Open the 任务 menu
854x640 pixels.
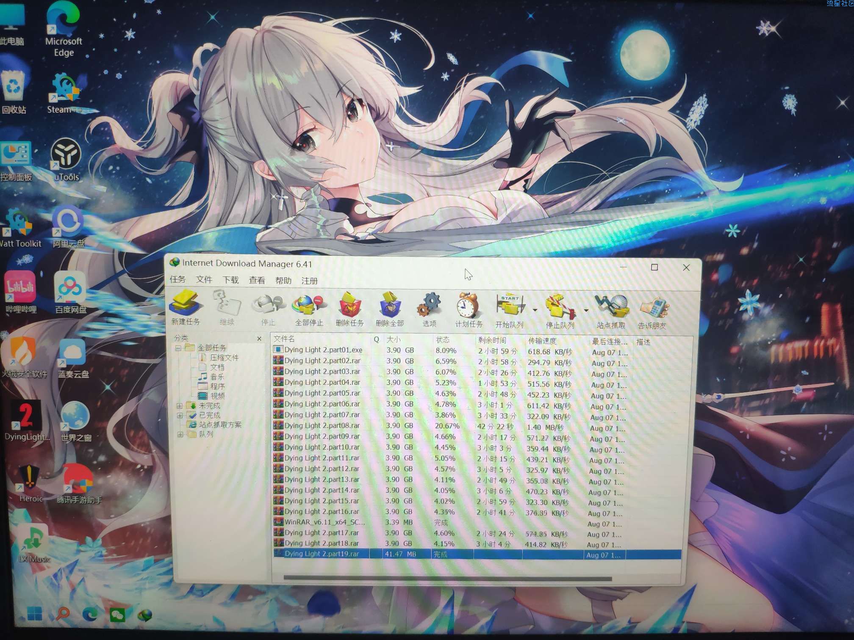[177, 279]
